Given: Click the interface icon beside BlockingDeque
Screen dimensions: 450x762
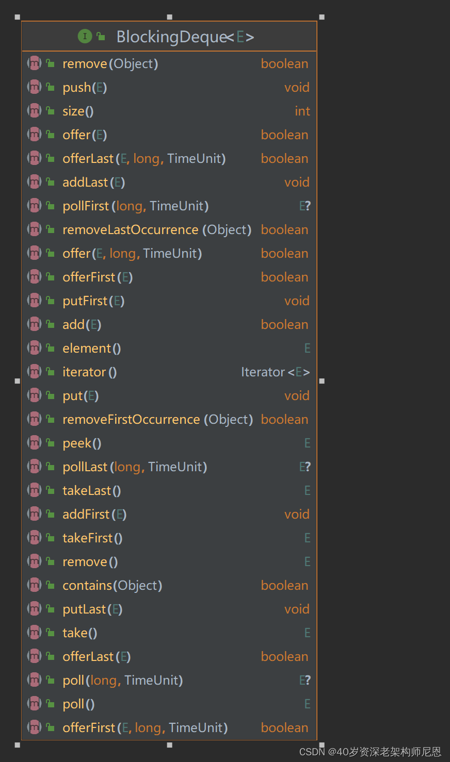Looking at the screenshot, I should [85, 36].
